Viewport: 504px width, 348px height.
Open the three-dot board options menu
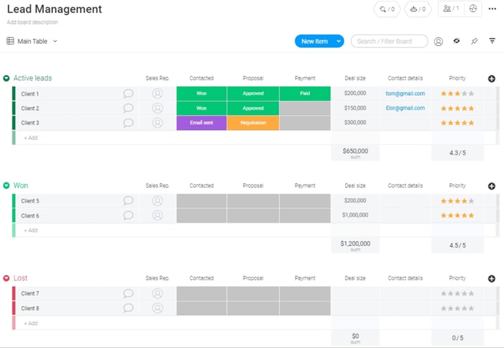[x=492, y=9]
